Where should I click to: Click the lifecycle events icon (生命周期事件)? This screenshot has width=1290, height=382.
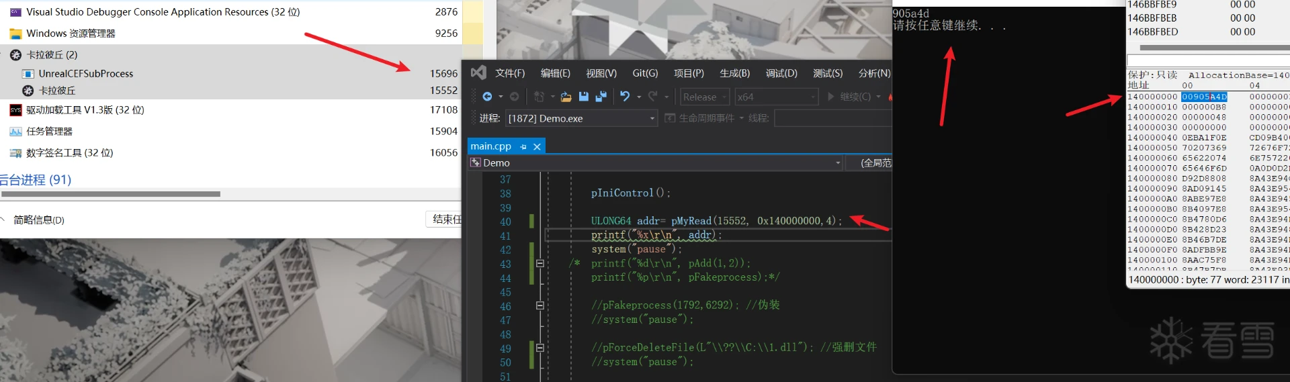(670, 118)
